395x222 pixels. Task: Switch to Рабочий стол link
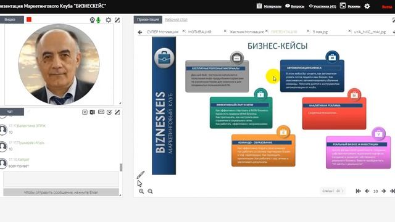point(176,19)
